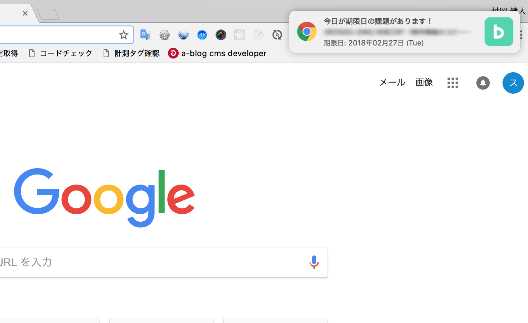
Task: Show Google notifications bell
Action: click(483, 83)
